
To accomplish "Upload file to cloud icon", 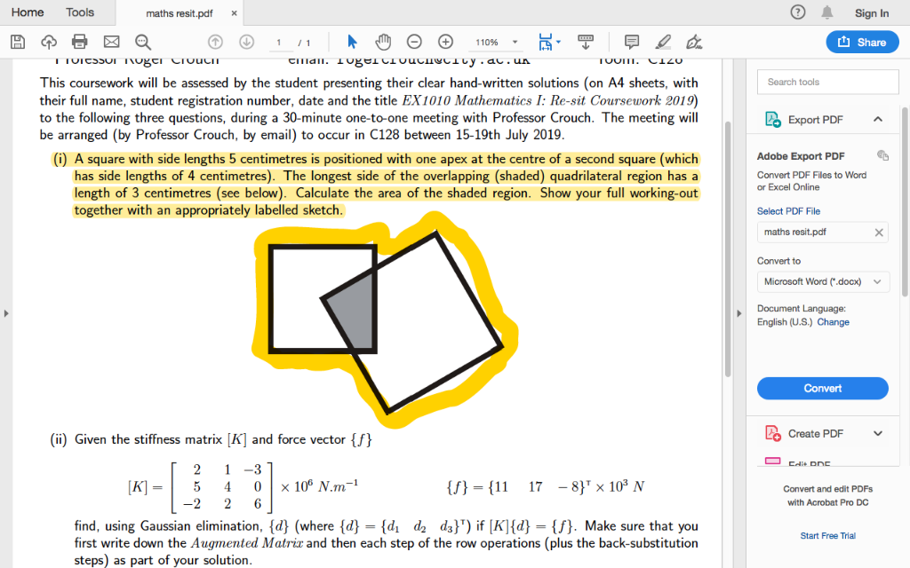I will point(49,42).
